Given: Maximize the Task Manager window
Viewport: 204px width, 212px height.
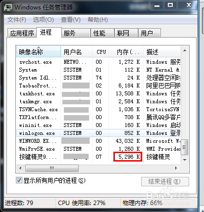Looking at the screenshot, I should coord(170,5).
